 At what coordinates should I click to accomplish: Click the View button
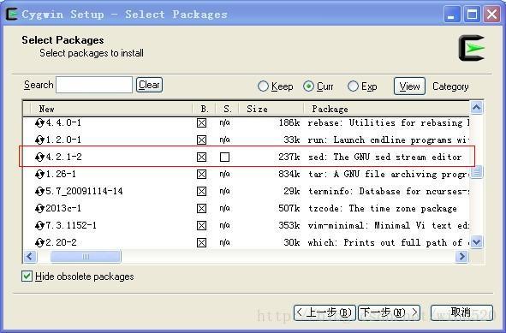point(409,86)
